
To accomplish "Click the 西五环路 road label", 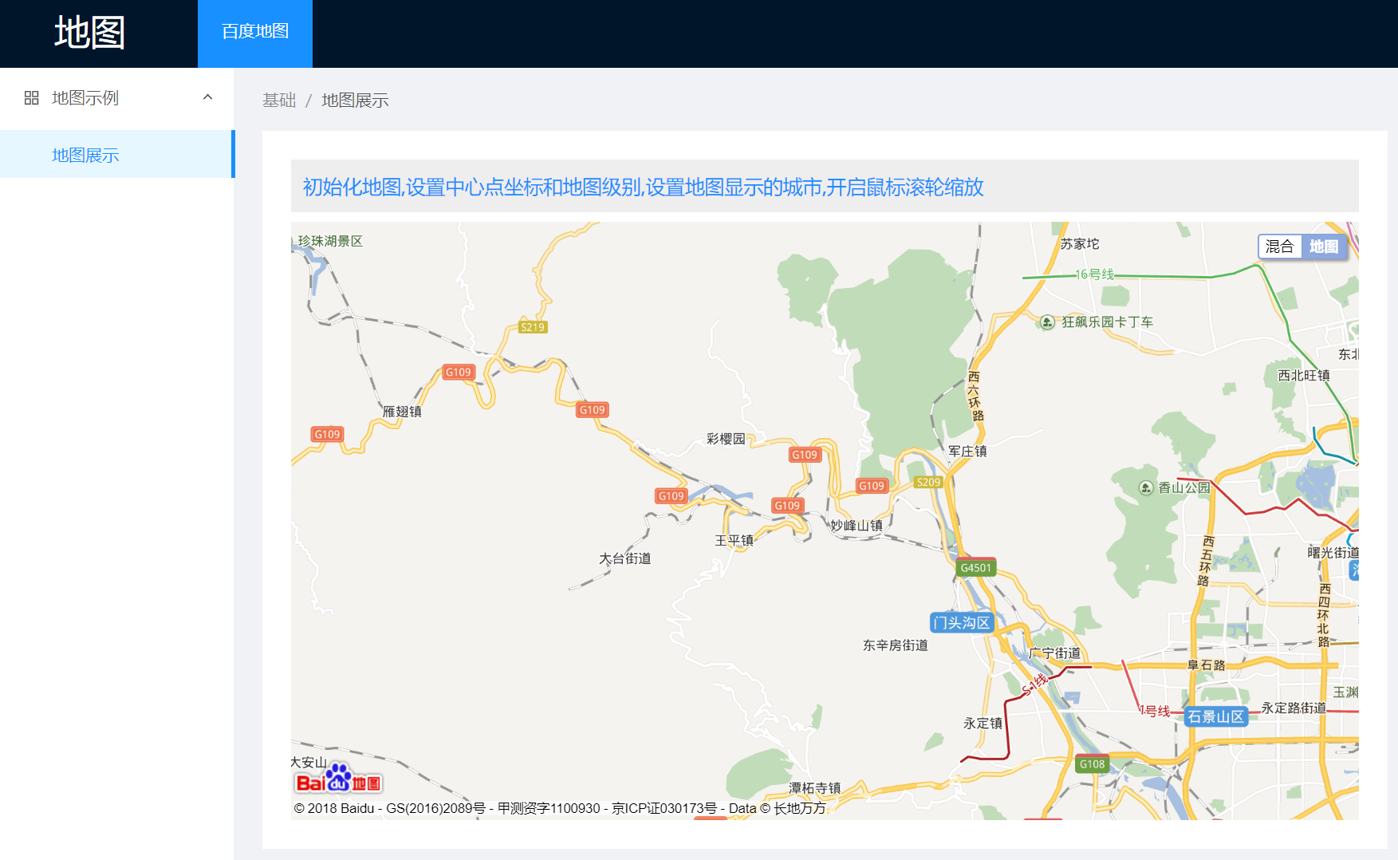I will [x=1207, y=561].
